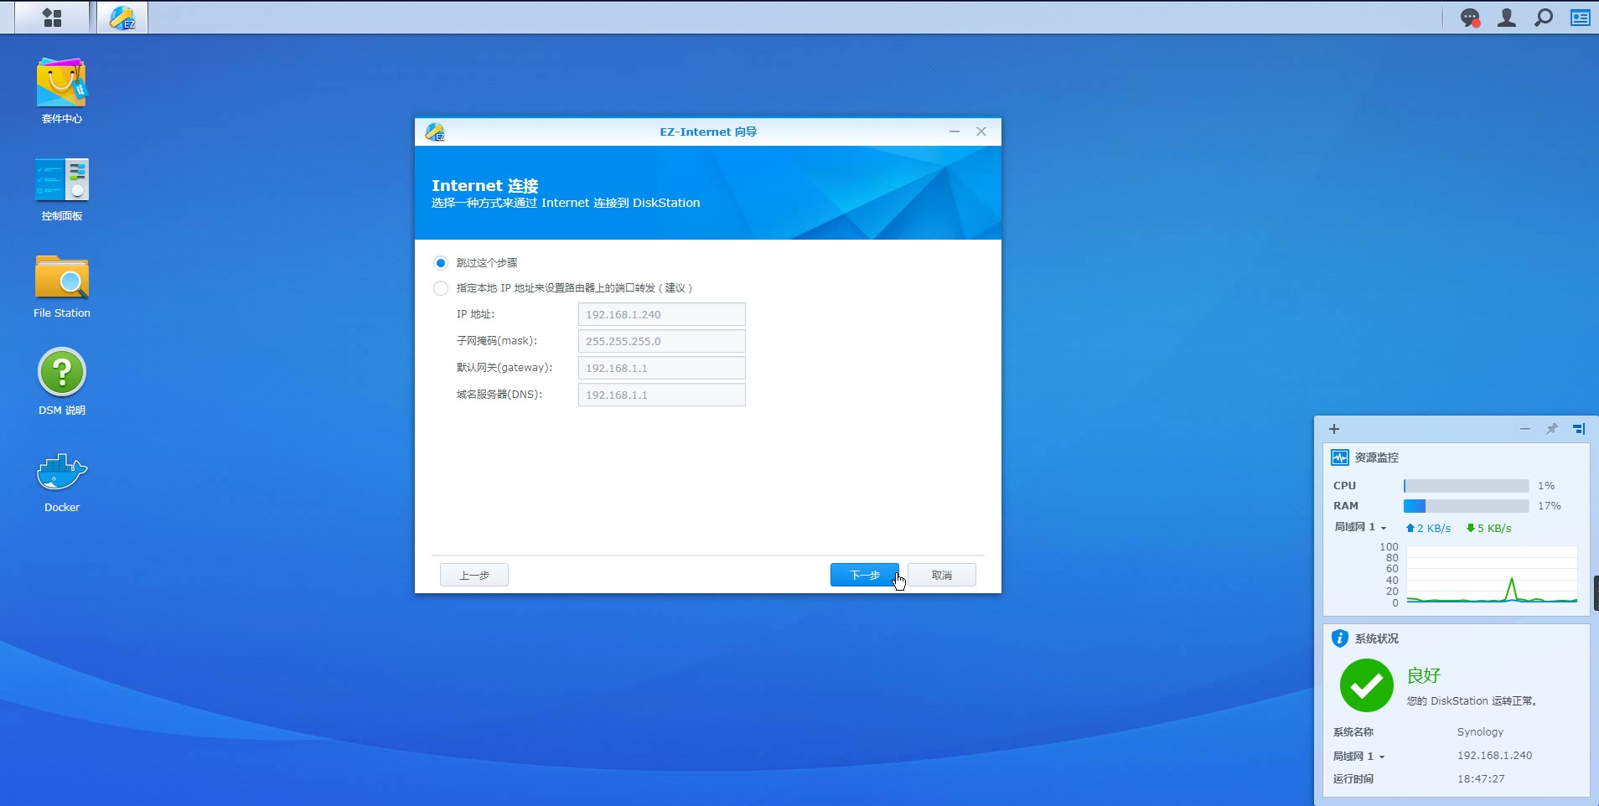
Task: Click the 子网掩码 input field
Action: (662, 341)
